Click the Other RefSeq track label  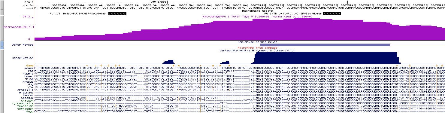point(23,45)
